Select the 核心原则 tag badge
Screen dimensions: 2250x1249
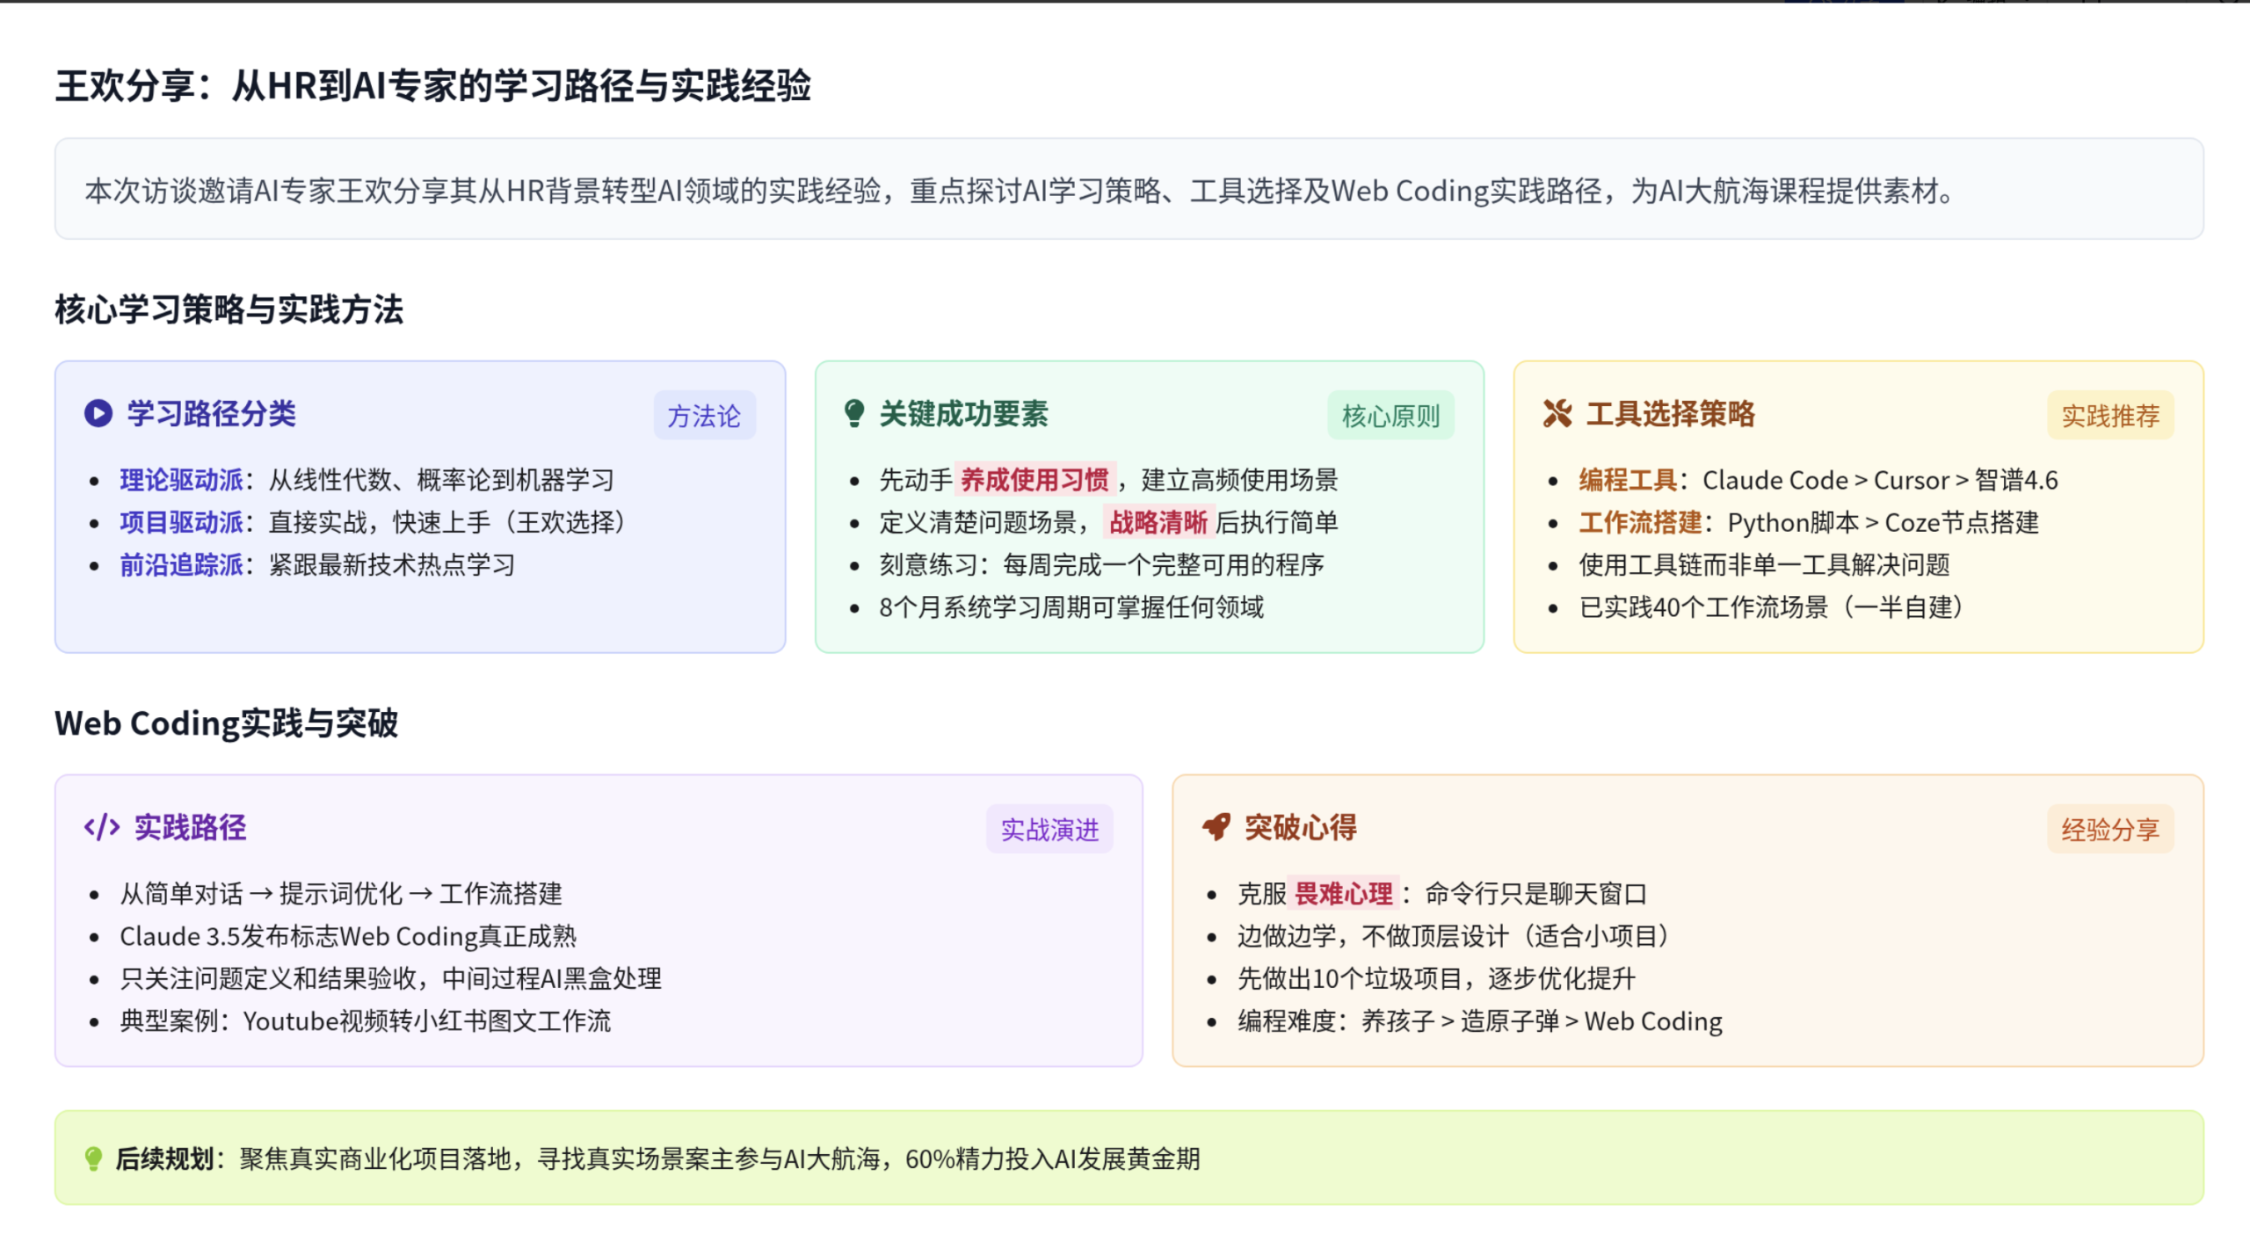click(x=1390, y=416)
